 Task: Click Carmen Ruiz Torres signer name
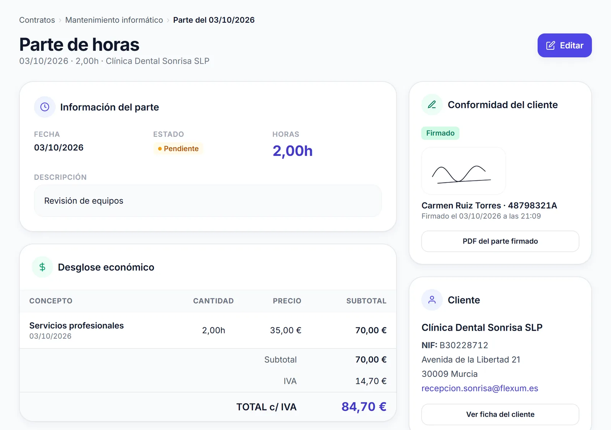pyautogui.click(x=461, y=206)
